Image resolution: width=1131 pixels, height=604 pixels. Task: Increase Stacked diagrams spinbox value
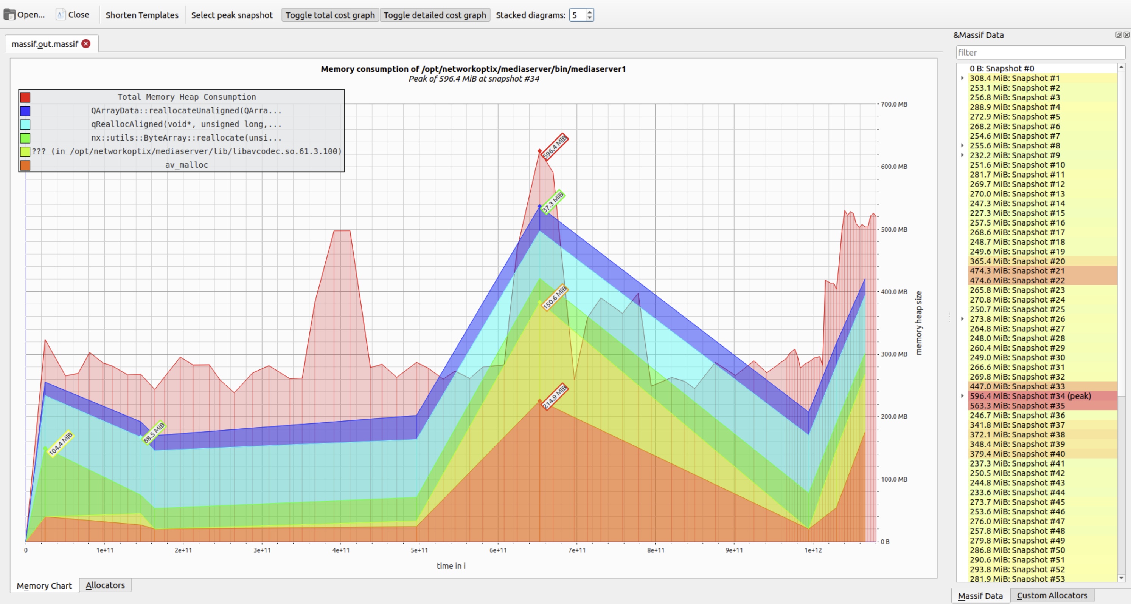[x=590, y=12]
